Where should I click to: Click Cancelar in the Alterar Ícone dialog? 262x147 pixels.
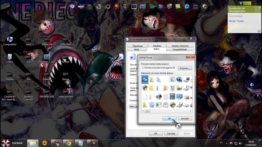(x=185, y=118)
